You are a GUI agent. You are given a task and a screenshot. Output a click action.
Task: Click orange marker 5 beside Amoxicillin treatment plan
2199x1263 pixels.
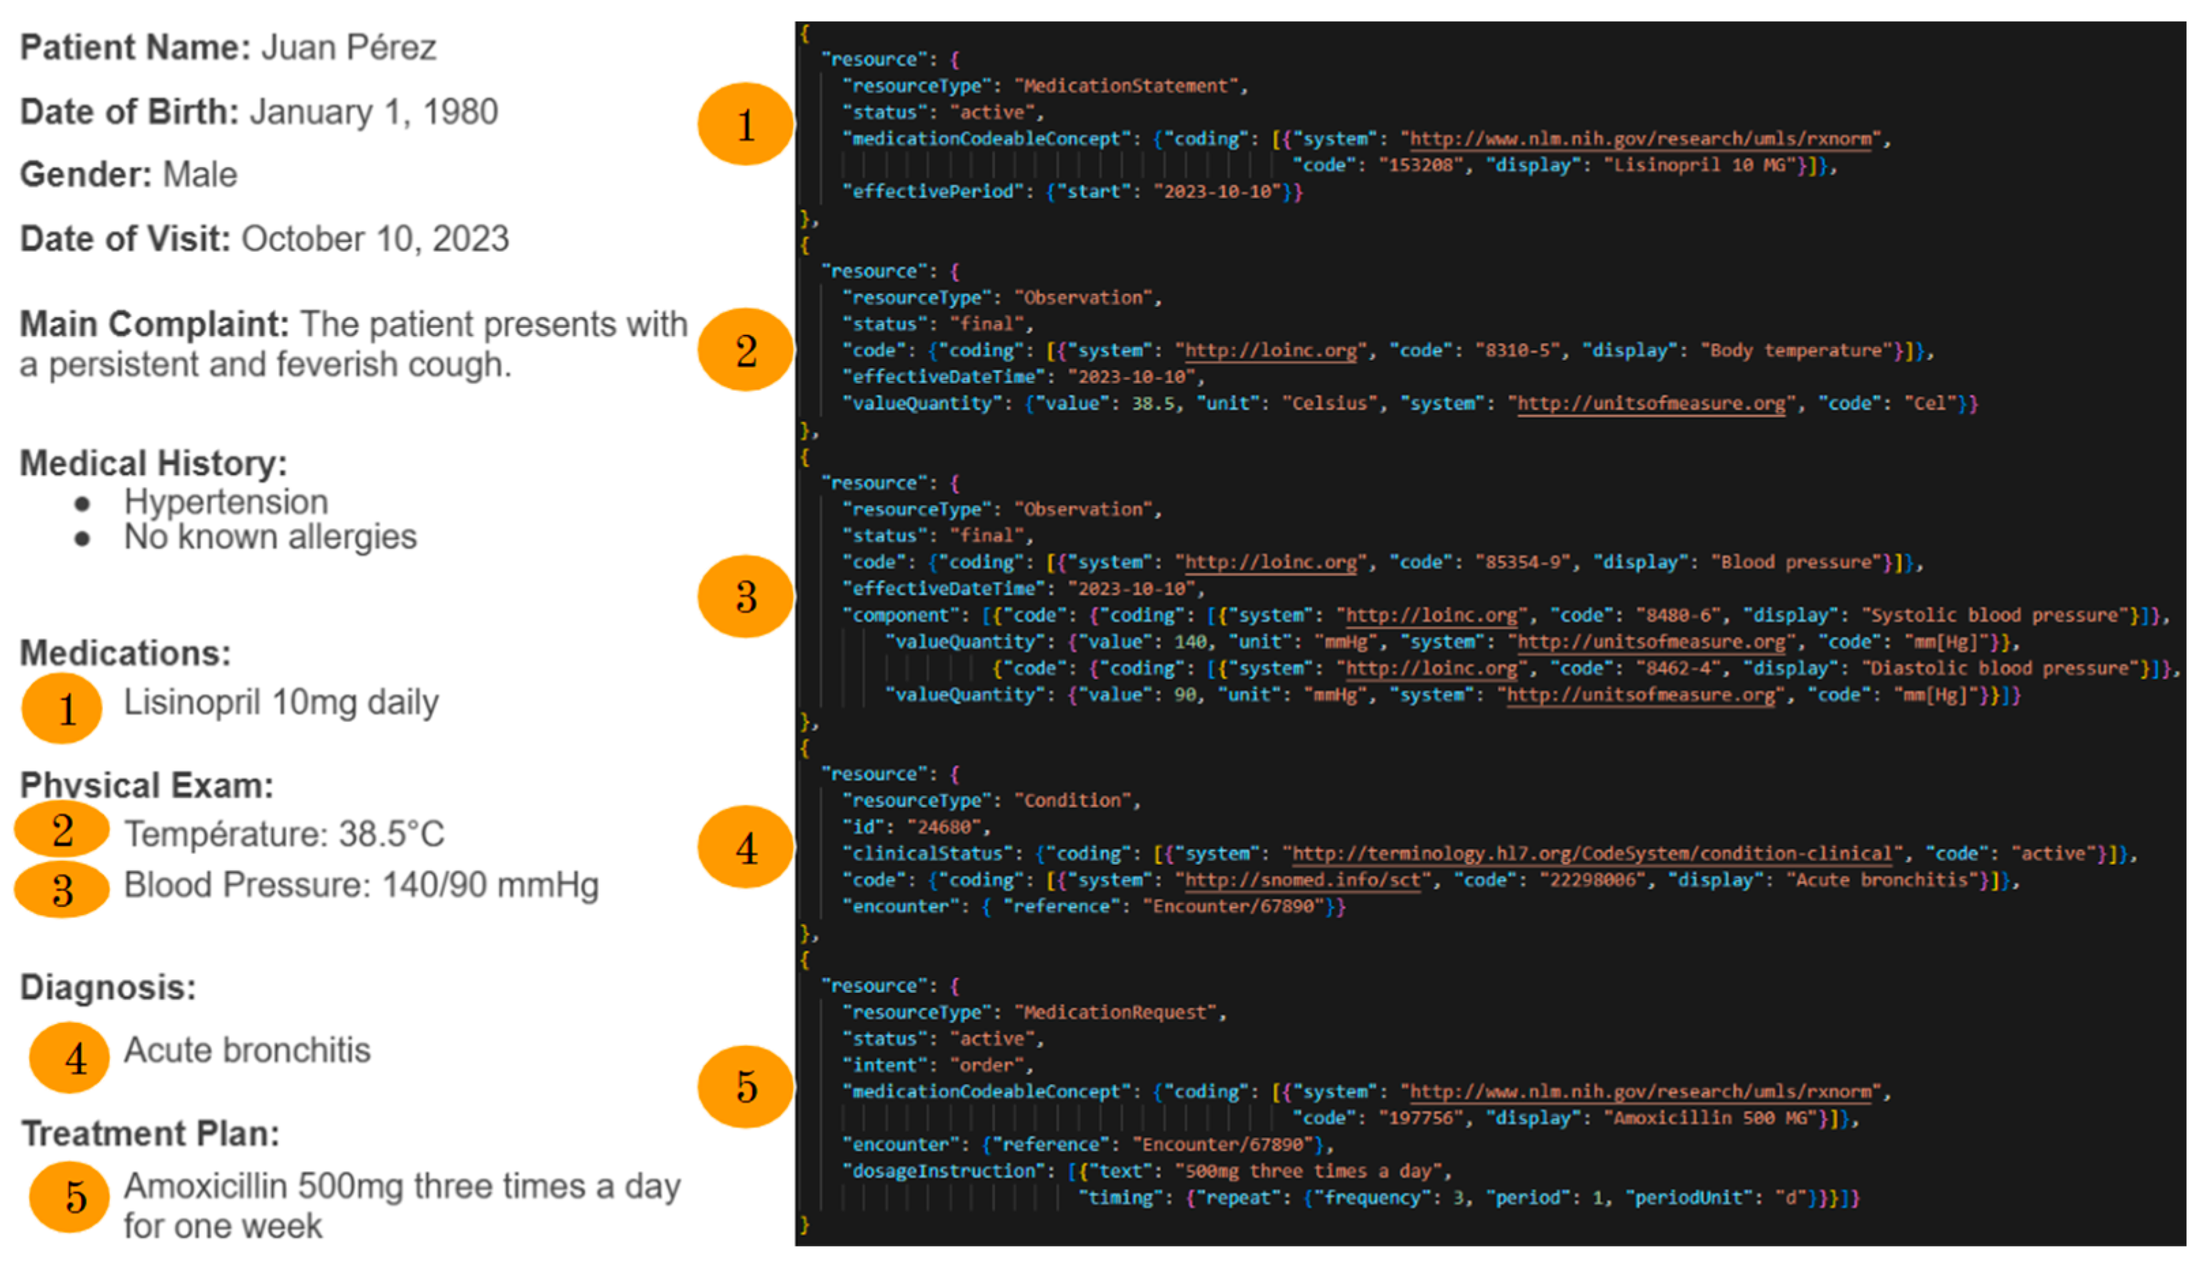point(69,1197)
